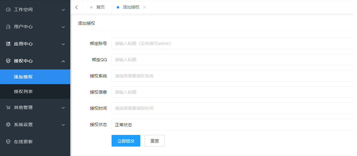The height and width of the screenshot is (156, 357).
Task: Click the 应用中心 apps grid icon
Action: (8, 44)
